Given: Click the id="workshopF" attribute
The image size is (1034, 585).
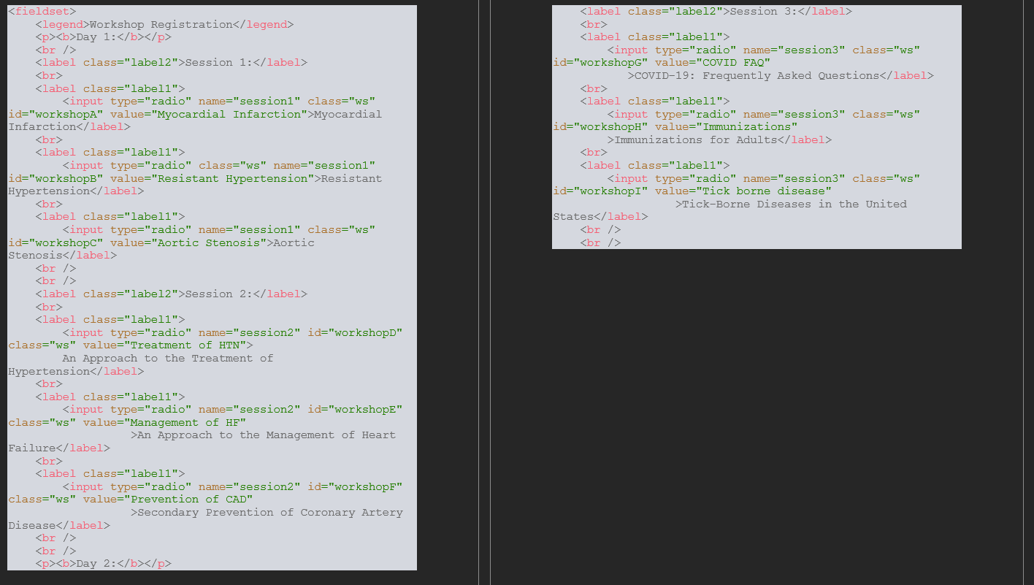Looking at the screenshot, I should pyautogui.click(x=355, y=487).
